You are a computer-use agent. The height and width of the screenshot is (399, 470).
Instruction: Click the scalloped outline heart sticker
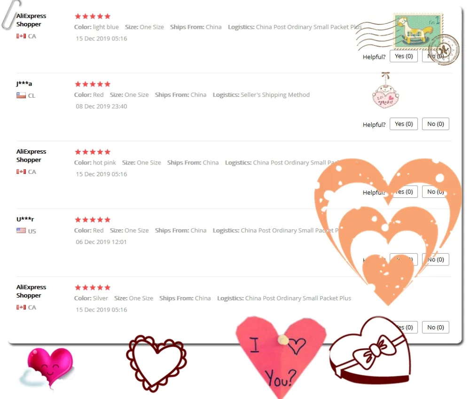coord(156,363)
